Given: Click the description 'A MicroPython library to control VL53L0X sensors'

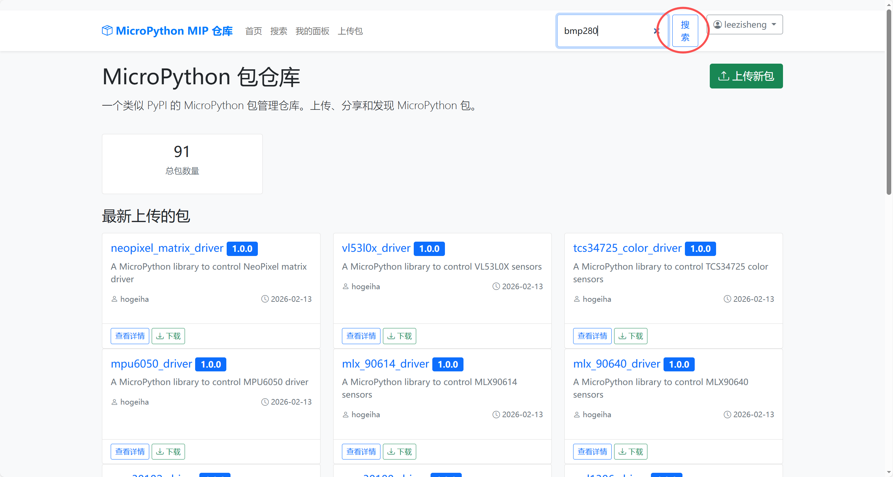Looking at the screenshot, I should coord(442,266).
